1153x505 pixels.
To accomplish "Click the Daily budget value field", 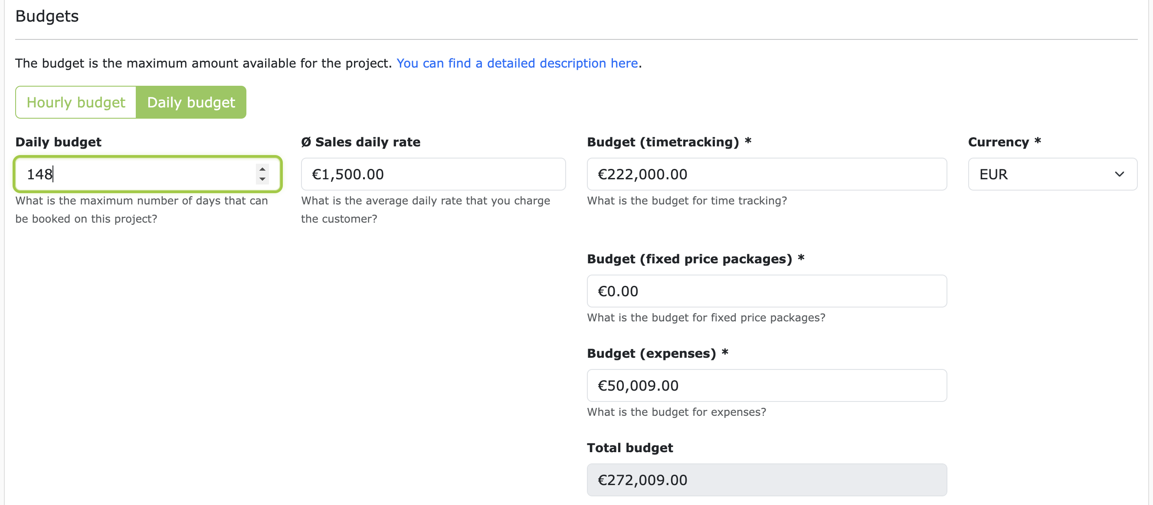I will pyautogui.click(x=134, y=174).
